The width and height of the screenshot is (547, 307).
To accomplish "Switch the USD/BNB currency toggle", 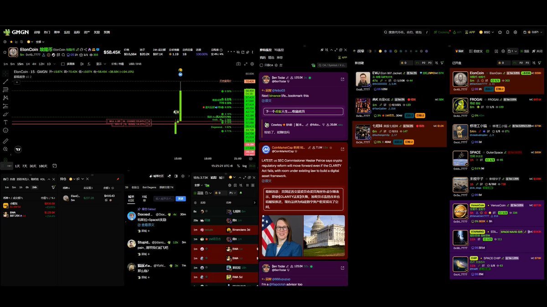I will tap(135, 64).
